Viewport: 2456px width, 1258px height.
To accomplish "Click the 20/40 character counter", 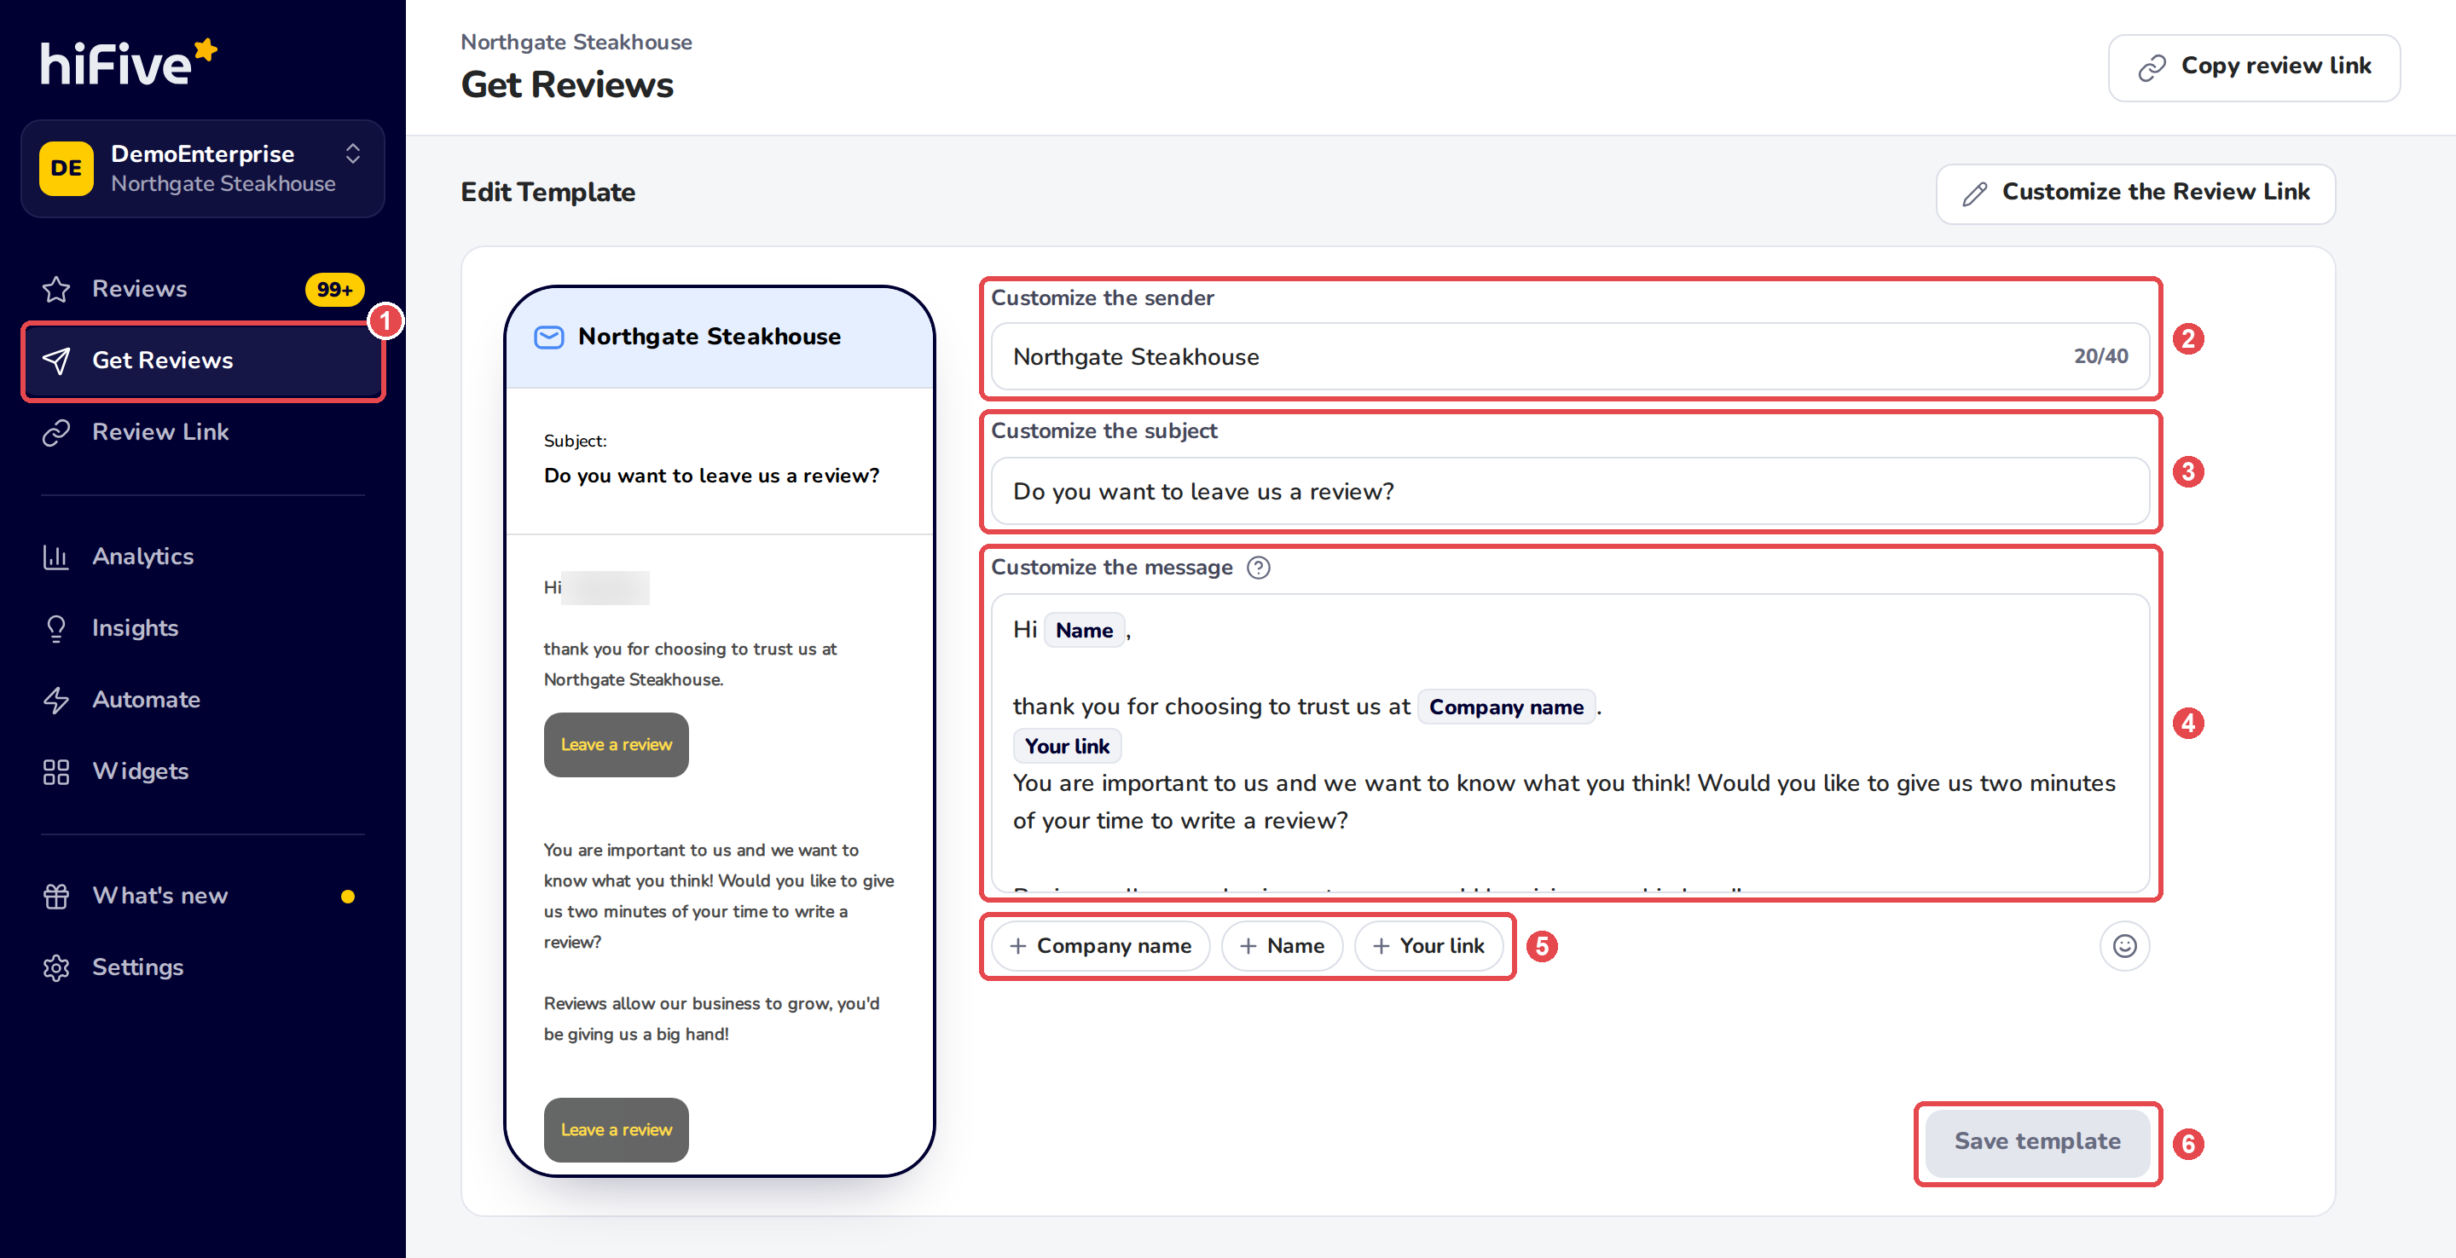I will (2100, 356).
